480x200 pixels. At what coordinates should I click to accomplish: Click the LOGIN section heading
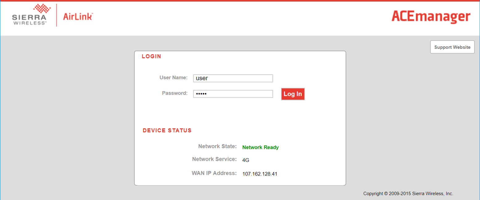point(151,57)
